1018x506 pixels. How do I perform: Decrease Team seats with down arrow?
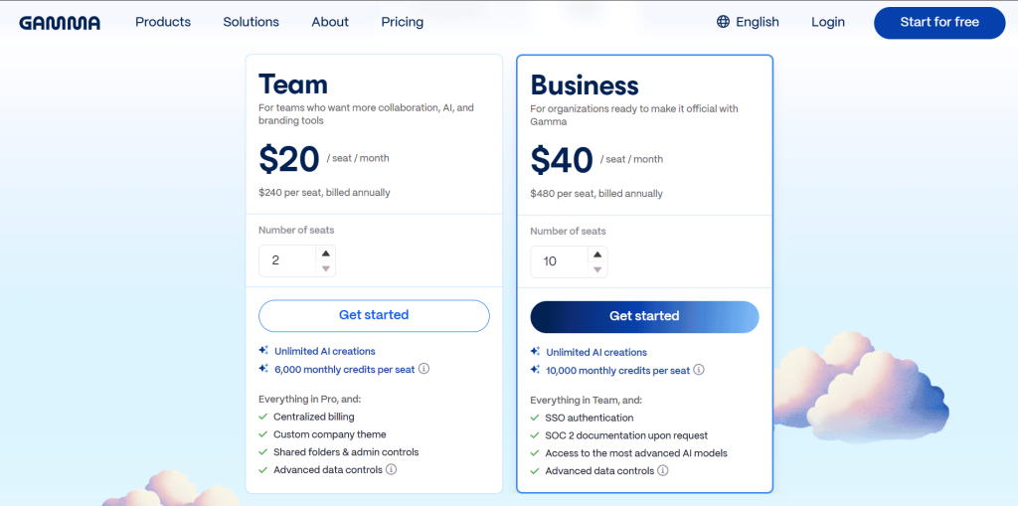[x=325, y=268]
